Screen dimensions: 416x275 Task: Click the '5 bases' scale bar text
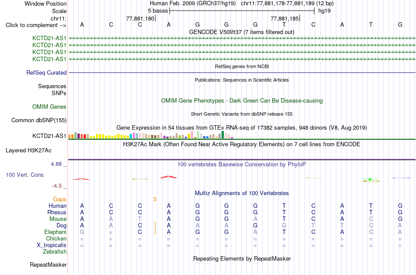(x=158, y=11)
